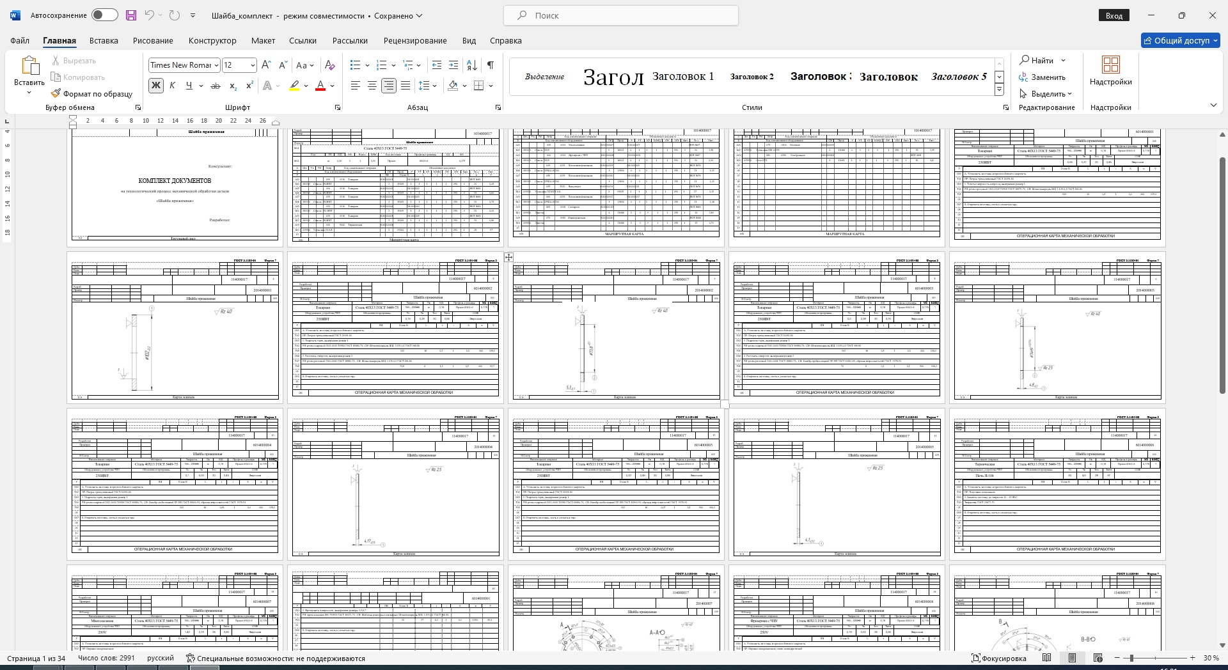Screen dimensions: 1228x670
Task: Click the Save floppy disk icon
Action: pyautogui.click(x=130, y=15)
